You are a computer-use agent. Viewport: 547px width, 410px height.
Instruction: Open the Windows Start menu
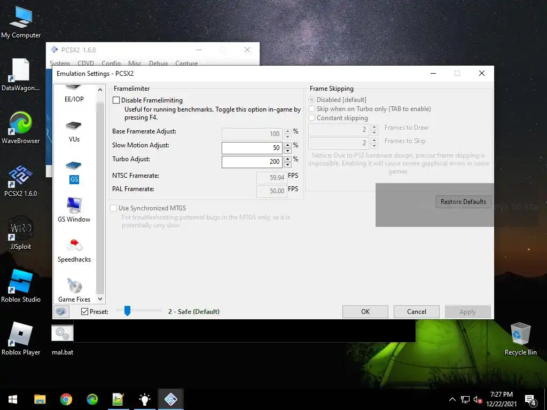point(13,399)
